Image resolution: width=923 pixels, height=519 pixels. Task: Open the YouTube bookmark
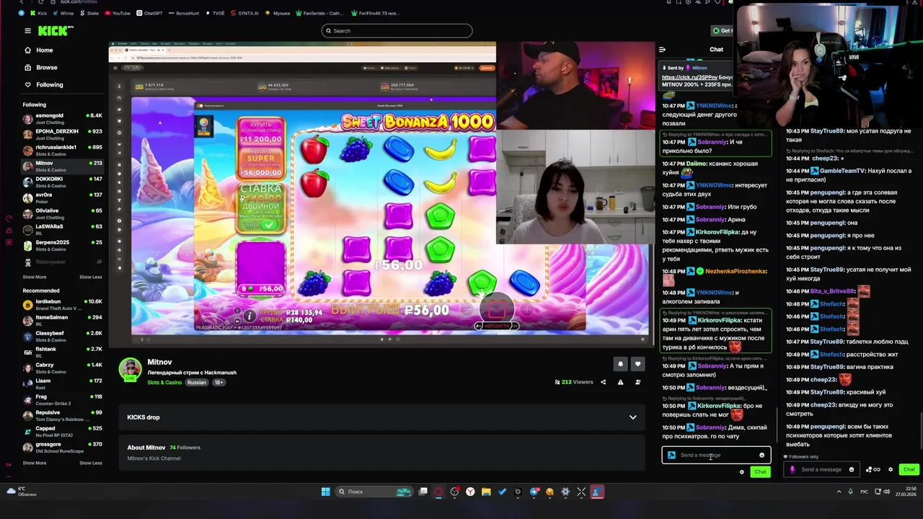(x=118, y=13)
